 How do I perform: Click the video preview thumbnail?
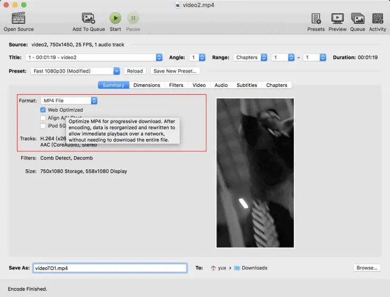click(255, 173)
